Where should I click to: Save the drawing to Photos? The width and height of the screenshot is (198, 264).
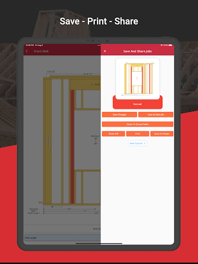pyautogui.click(x=162, y=134)
